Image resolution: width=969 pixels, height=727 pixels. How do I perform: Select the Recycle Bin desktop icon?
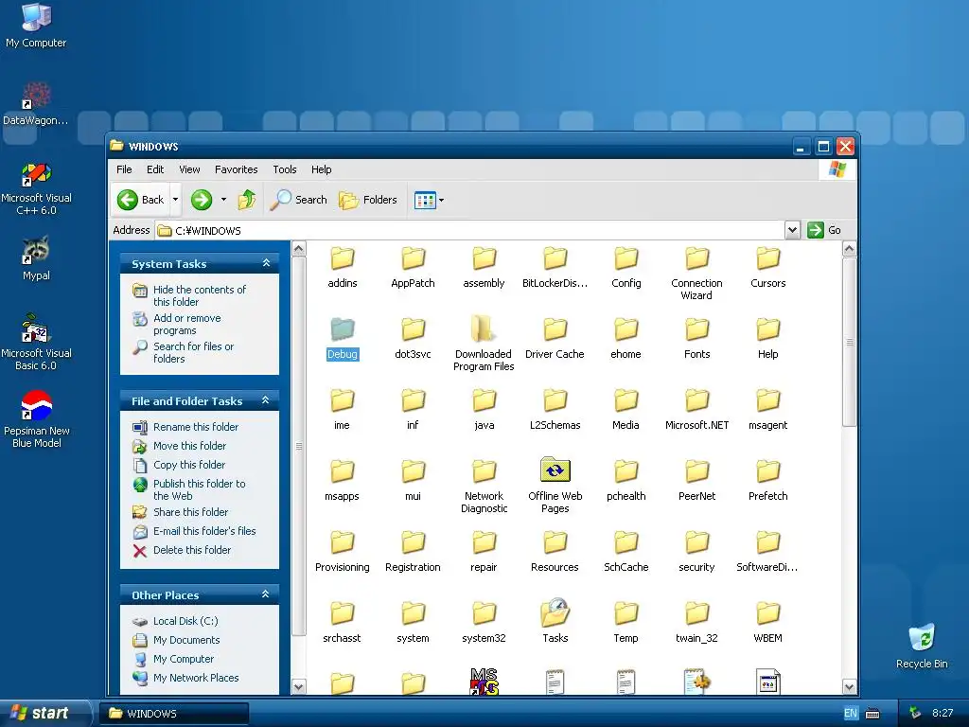tap(922, 647)
